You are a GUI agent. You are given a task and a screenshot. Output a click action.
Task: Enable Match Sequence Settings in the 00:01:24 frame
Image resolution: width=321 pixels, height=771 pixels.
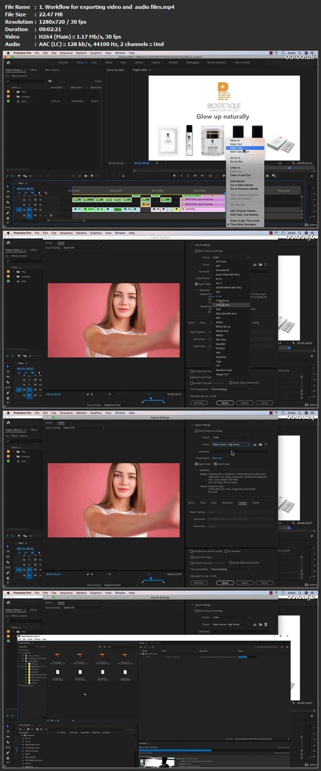coord(196,431)
